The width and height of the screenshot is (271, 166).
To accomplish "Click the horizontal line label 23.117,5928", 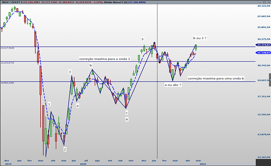I will pyautogui.click(x=7, y=48).
